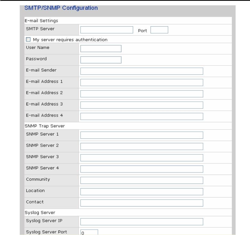Click the SMTP/SNMP Configuration heading
This screenshot has height=235, width=250.
click(61, 8)
